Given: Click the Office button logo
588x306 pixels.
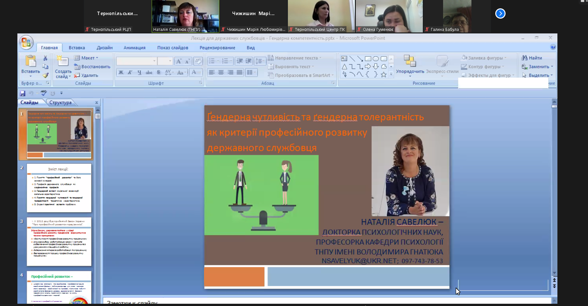Looking at the screenshot, I should click(26, 42).
